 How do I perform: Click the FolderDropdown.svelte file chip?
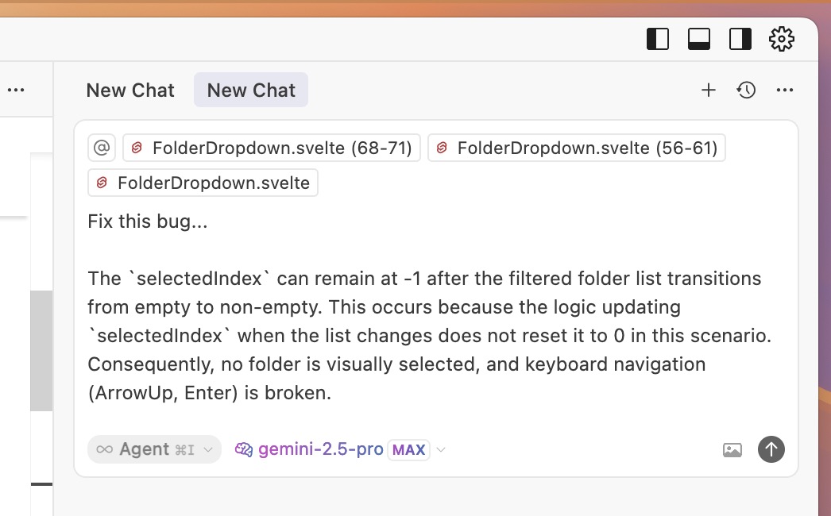pos(203,183)
